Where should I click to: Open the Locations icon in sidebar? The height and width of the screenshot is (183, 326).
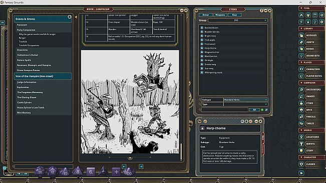[301, 137]
